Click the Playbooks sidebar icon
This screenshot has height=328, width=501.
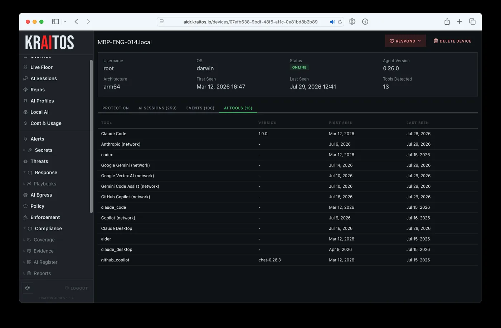pos(29,184)
